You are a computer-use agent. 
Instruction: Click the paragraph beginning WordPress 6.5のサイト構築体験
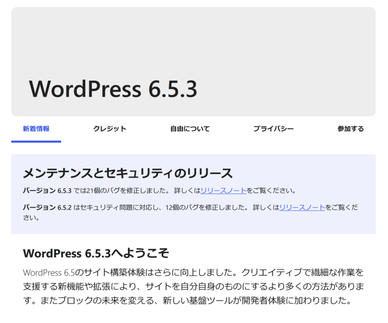point(194,286)
